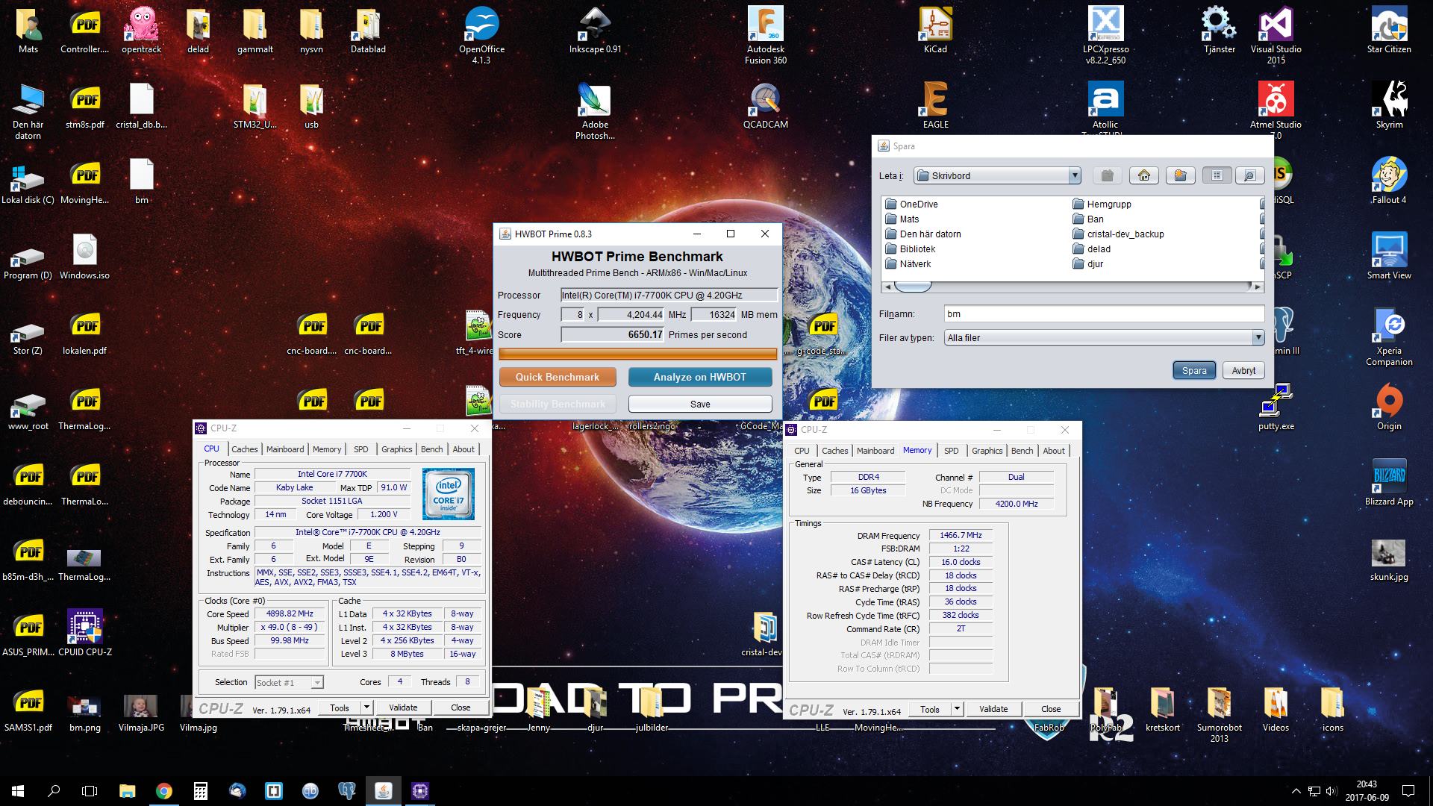Click the Save button in HWBOT Prime

[x=700, y=404]
